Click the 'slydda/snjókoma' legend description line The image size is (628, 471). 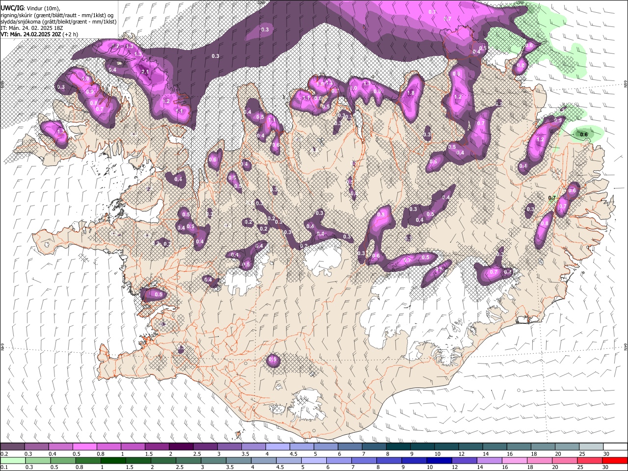[58, 22]
